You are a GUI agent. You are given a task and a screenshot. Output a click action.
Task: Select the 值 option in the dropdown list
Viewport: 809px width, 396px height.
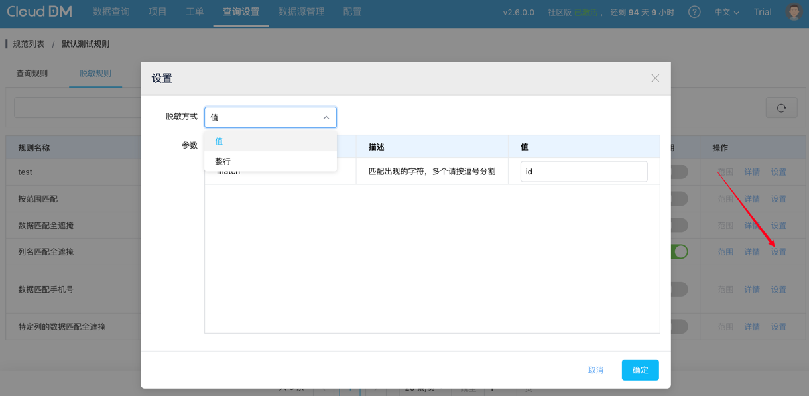tap(219, 141)
